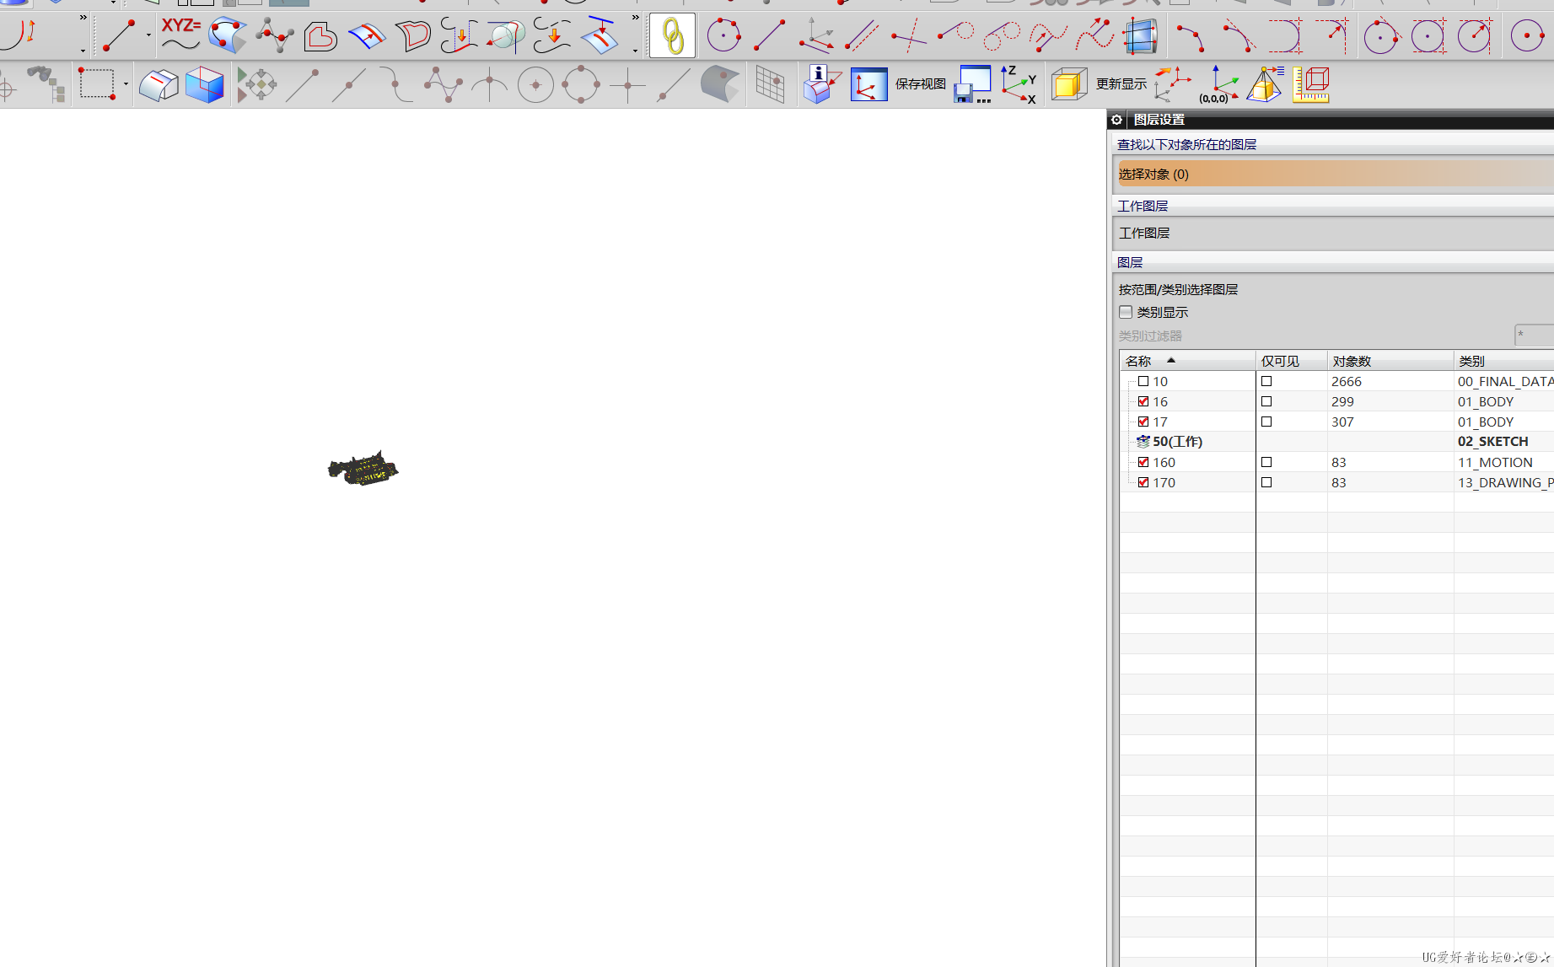This screenshot has width=1554, height=967.
Task: Choose the line tangent to one circle tool
Action: pos(954,34)
